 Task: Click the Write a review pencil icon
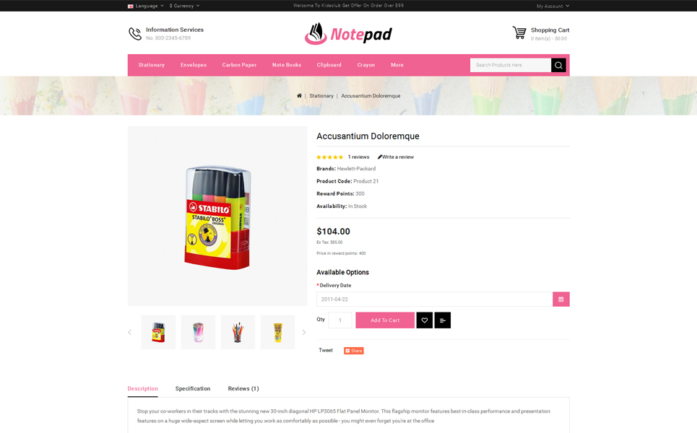pos(380,157)
